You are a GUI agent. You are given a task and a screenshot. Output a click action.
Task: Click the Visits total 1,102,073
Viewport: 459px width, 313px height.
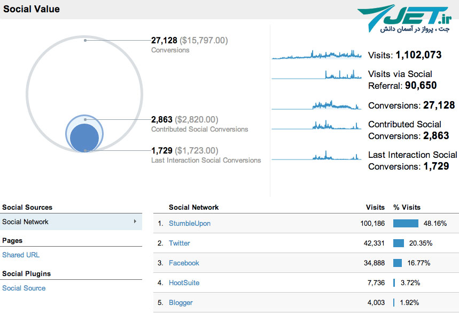pyautogui.click(x=418, y=55)
